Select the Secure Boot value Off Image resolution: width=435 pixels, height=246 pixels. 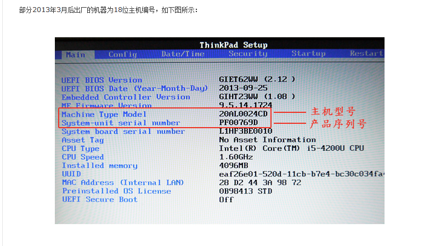[x=227, y=199]
